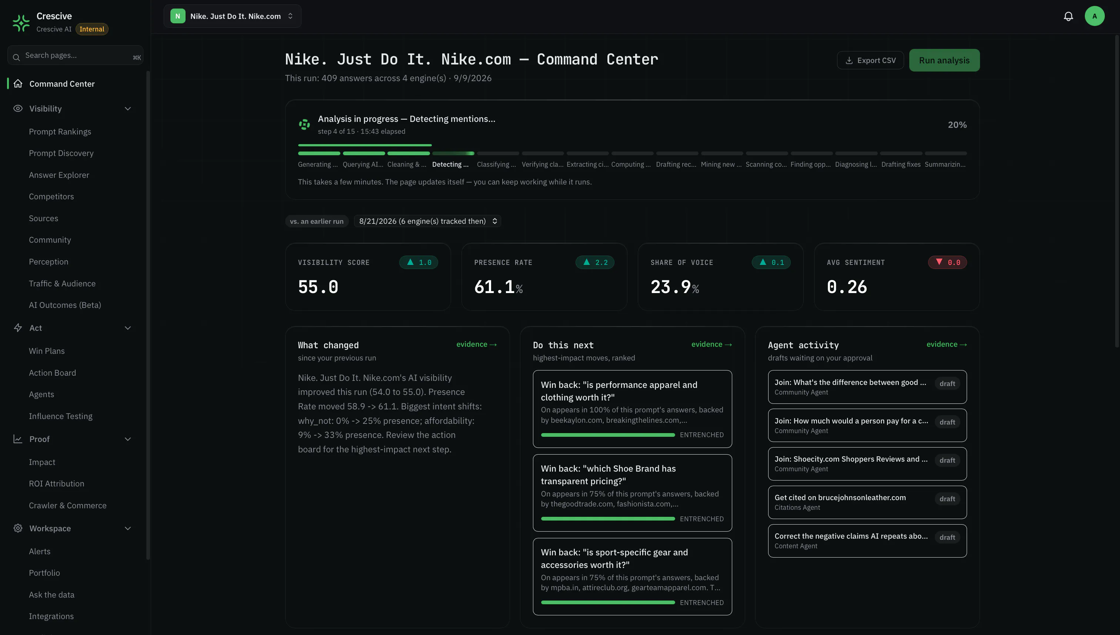Collapse the Act section chevron
This screenshot has height=635, width=1120.
[x=128, y=328]
